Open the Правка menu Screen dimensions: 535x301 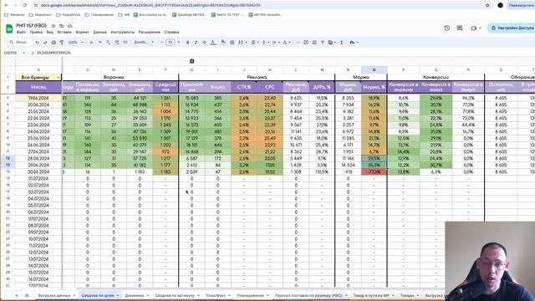[36, 32]
